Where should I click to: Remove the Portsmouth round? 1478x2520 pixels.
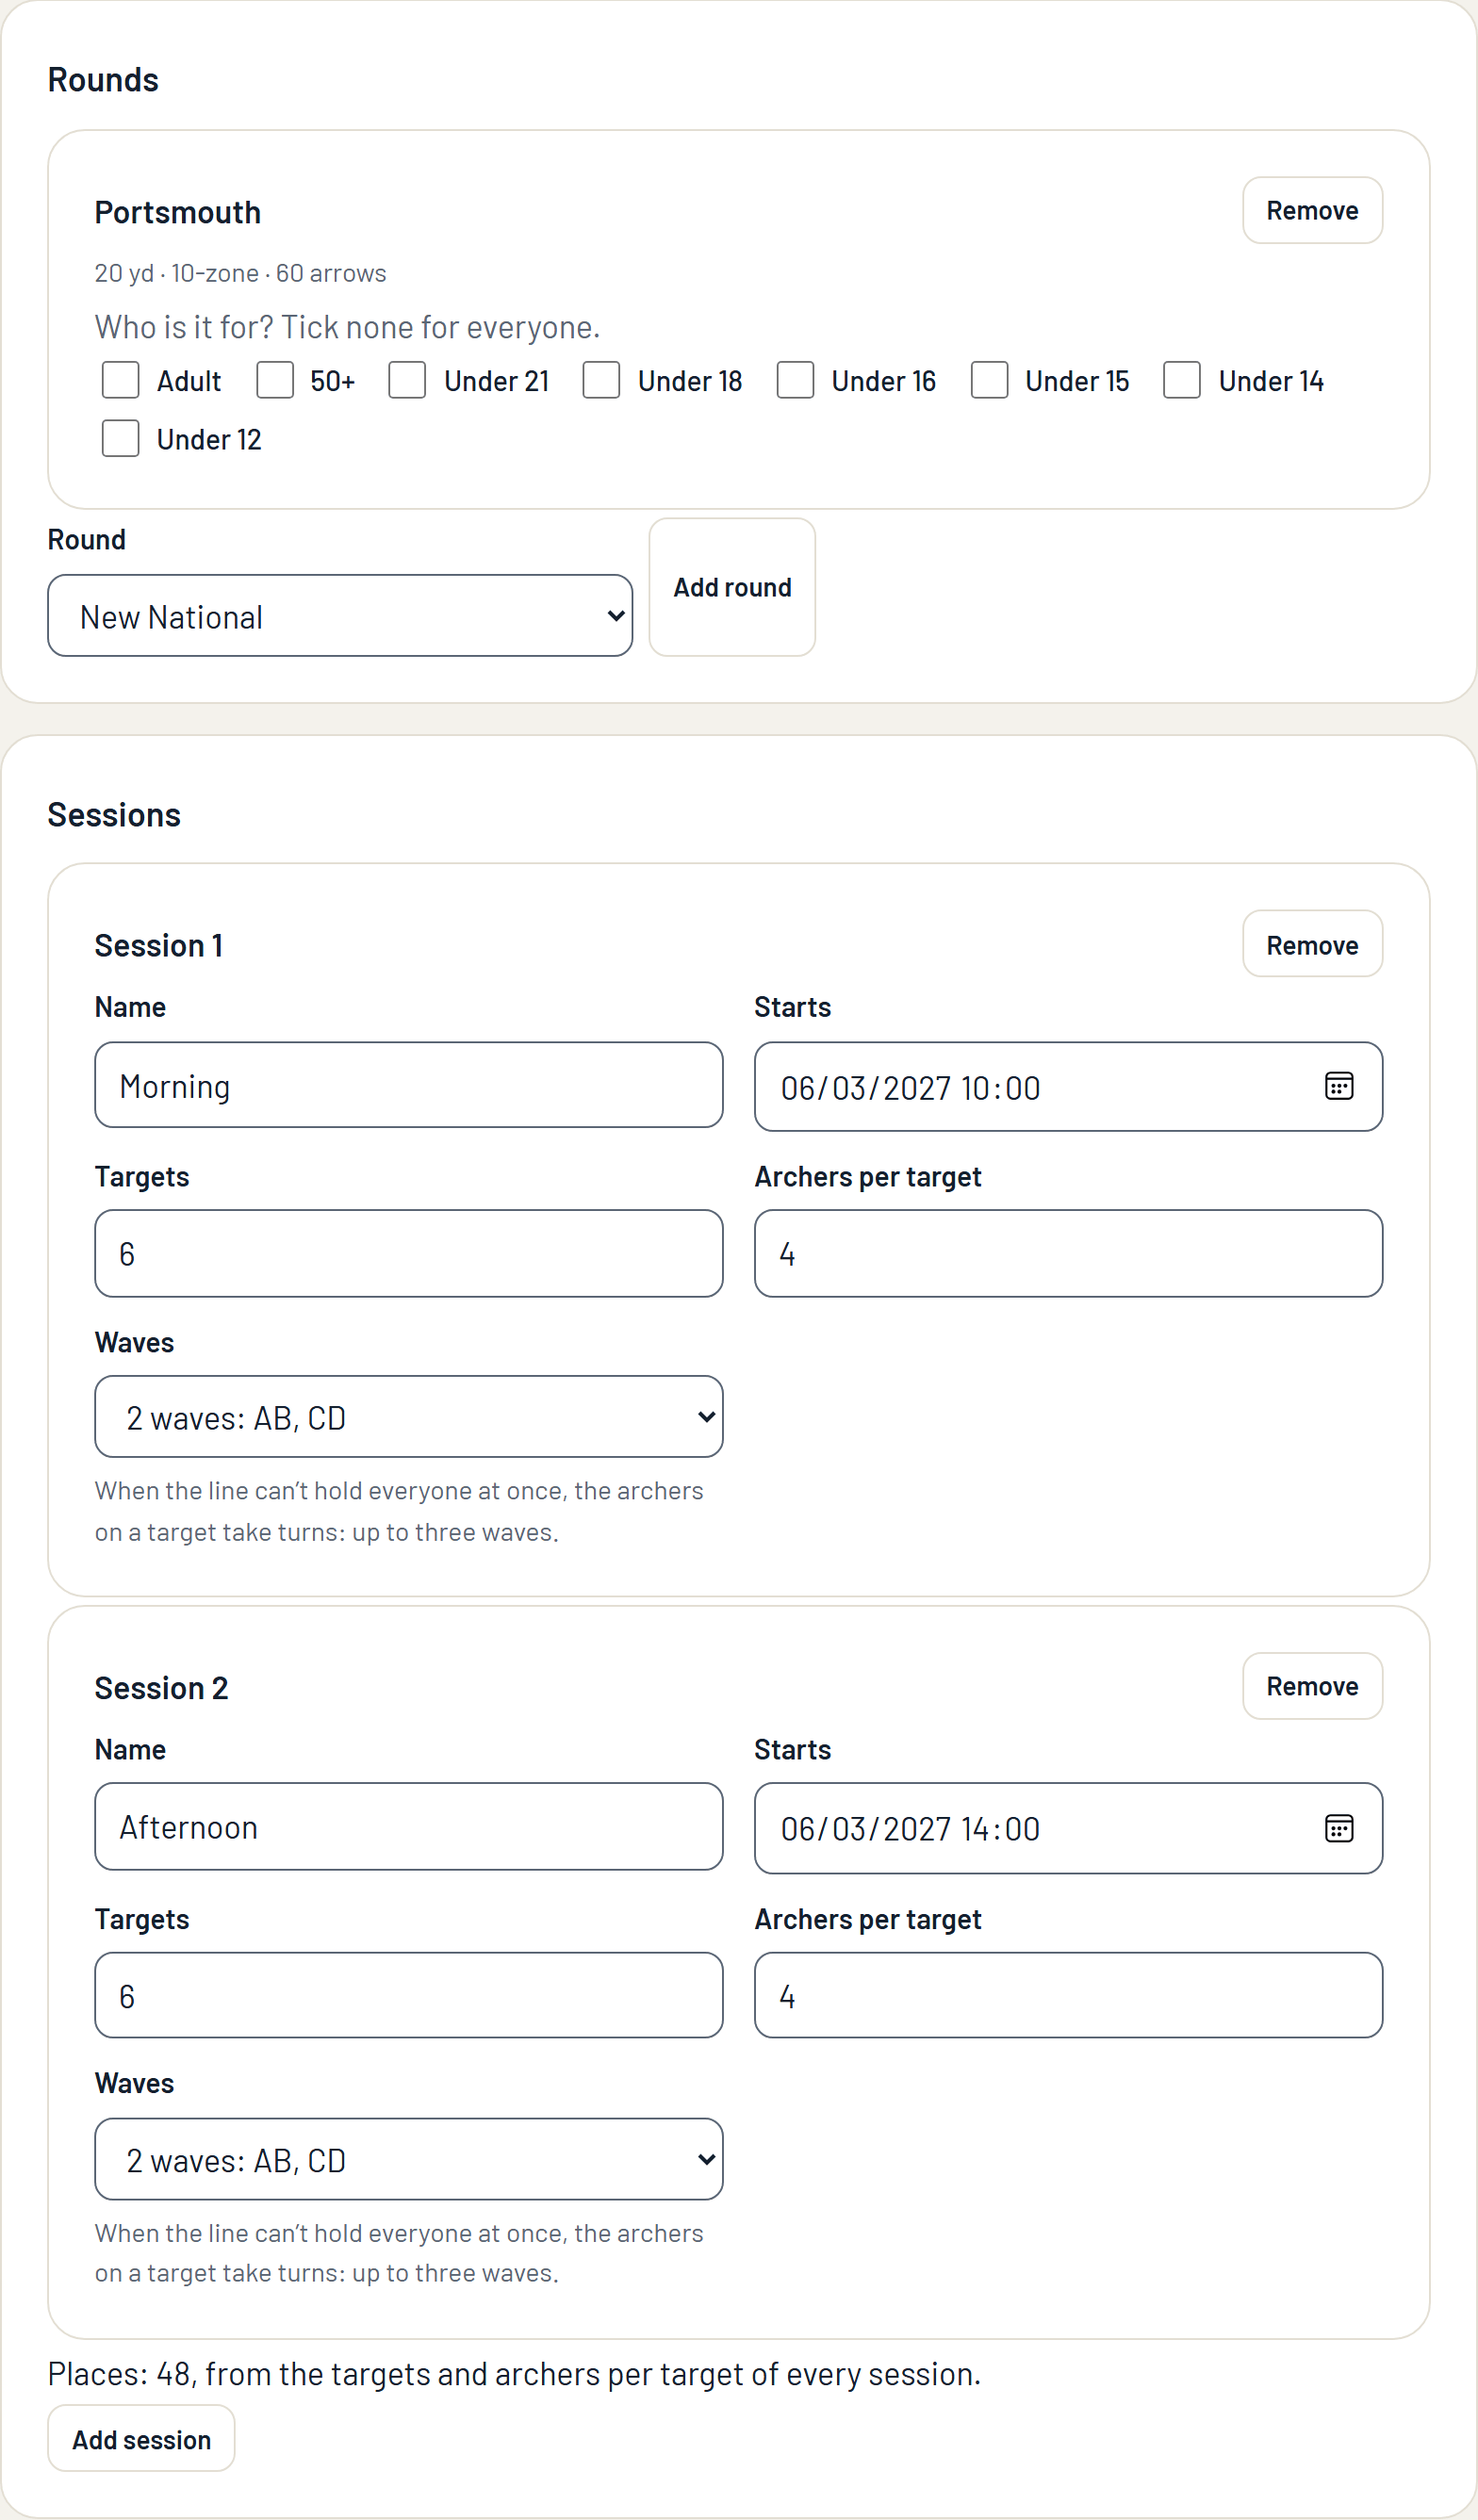pos(1312,210)
